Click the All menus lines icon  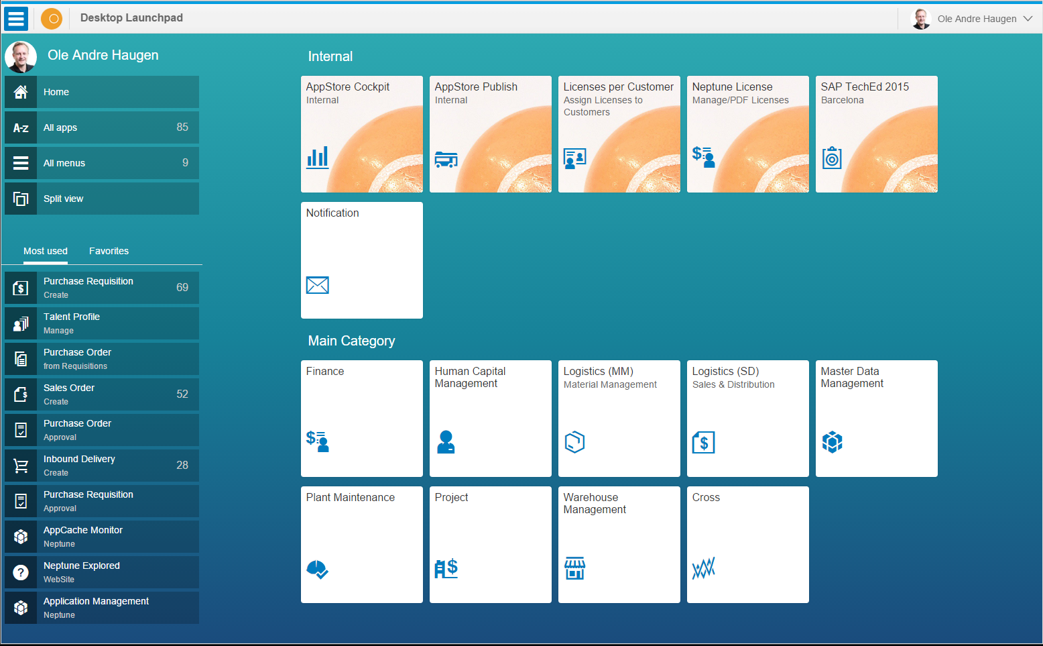[x=21, y=163]
